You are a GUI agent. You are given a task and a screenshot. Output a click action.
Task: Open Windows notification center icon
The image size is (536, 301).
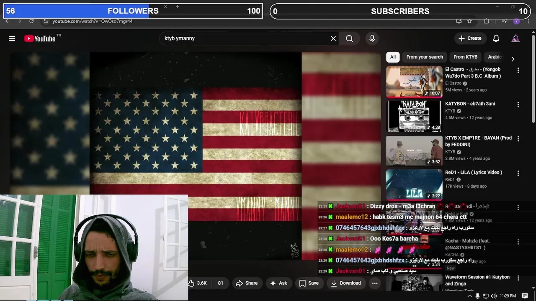point(525,296)
